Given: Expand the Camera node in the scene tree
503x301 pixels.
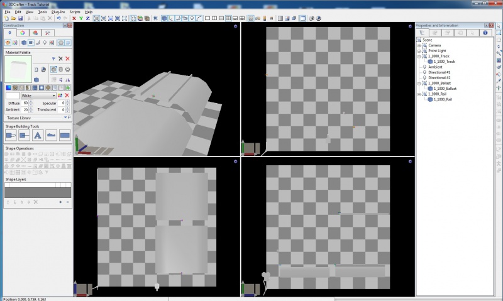Looking at the screenshot, I should click(x=419, y=45).
